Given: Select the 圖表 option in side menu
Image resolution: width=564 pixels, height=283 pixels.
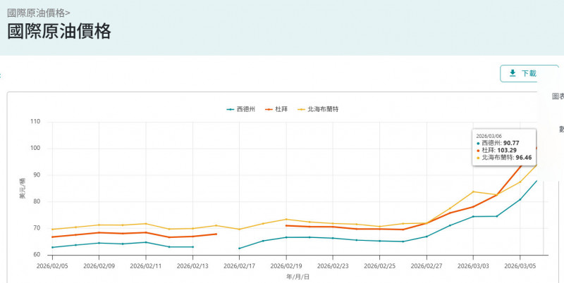Looking at the screenshot, I should tap(557, 96).
